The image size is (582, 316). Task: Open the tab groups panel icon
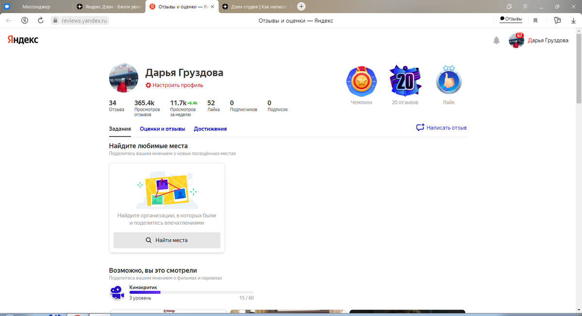[x=510, y=6]
